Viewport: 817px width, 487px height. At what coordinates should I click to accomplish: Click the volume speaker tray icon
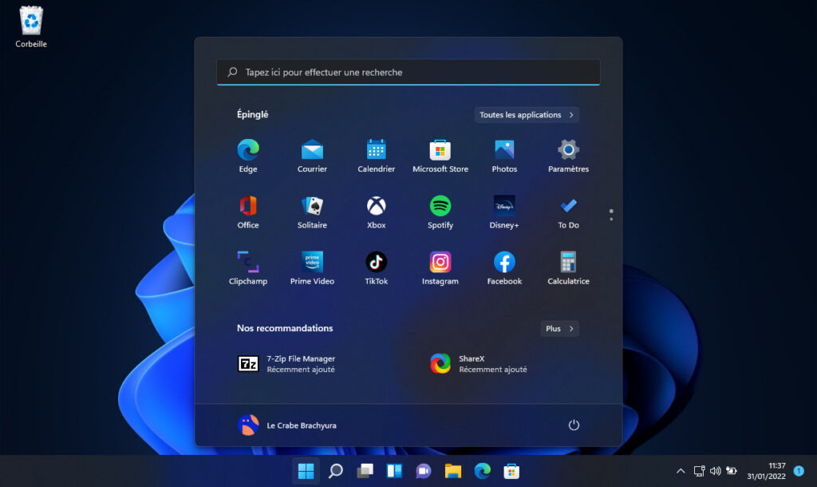tap(716, 471)
